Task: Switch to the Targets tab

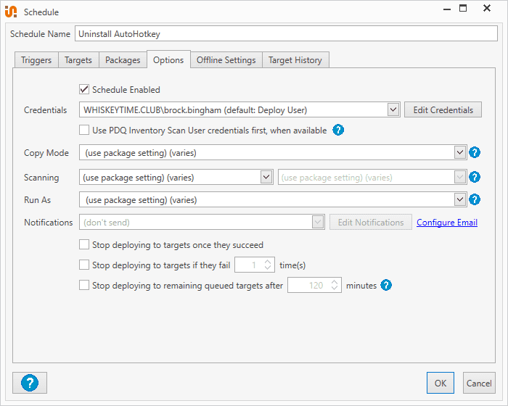Action: [78, 60]
